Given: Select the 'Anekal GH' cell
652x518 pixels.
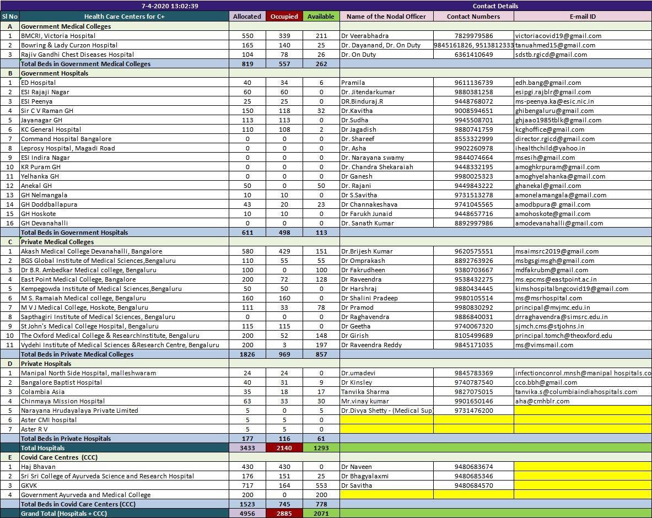Looking at the screenshot, I should click(x=125, y=185).
